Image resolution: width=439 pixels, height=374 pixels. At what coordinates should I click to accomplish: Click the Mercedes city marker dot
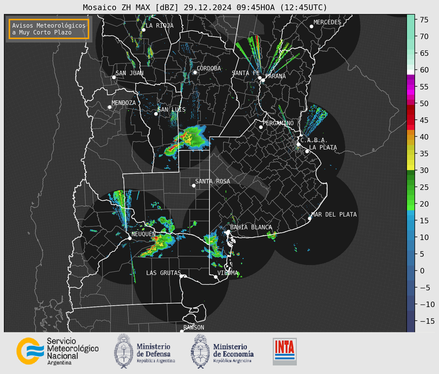coord(311,27)
